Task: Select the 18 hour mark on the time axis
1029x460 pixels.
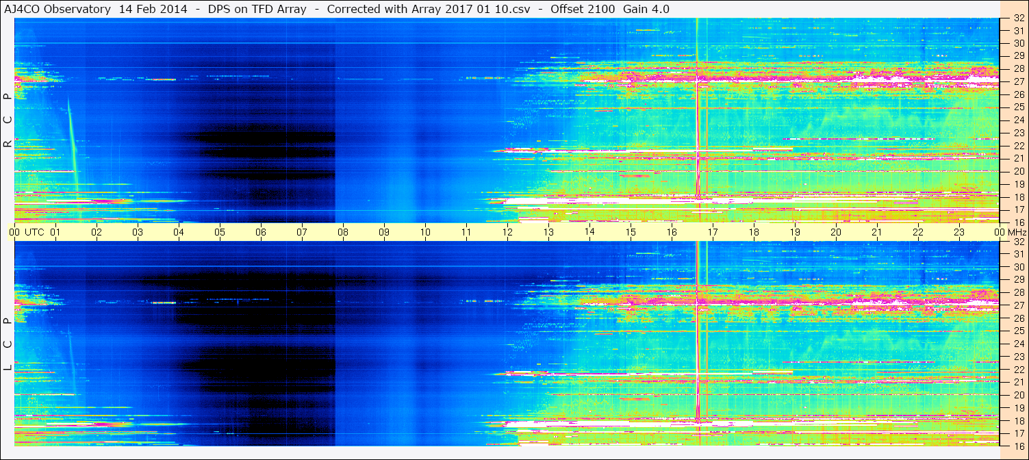Action: (x=754, y=232)
